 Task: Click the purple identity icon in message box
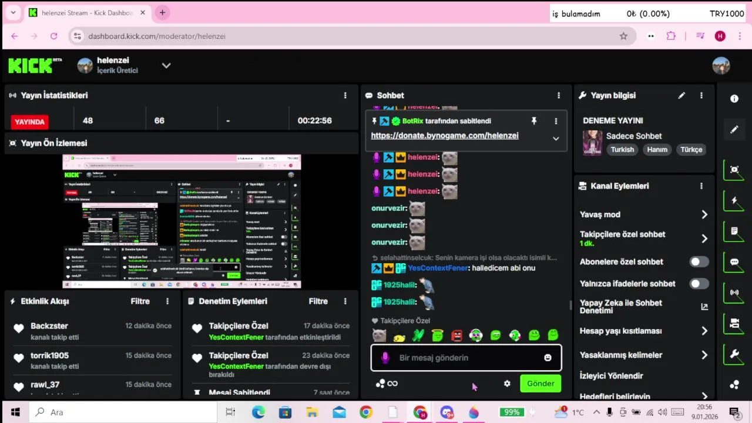point(385,357)
